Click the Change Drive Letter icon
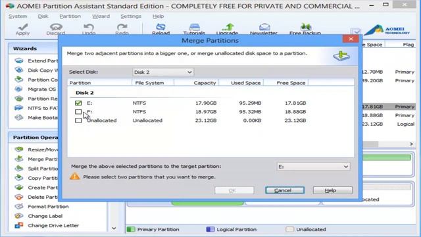The width and height of the screenshot is (421, 237). click(x=19, y=225)
